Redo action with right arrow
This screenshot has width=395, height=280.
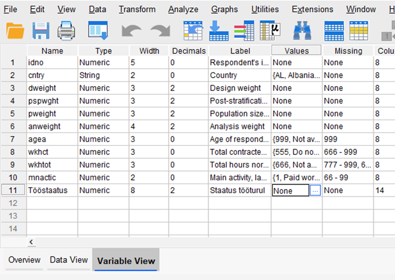click(160, 31)
